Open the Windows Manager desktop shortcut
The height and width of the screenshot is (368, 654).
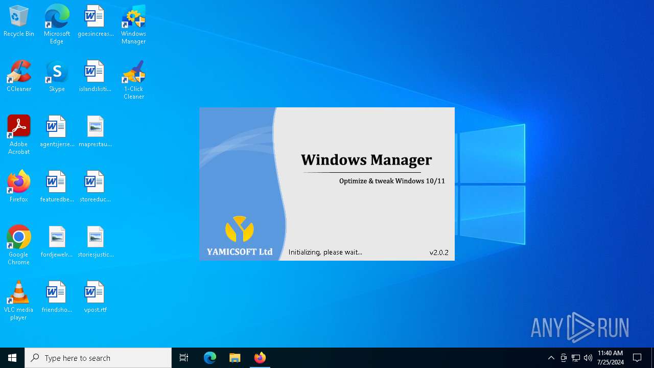pyautogui.click(x=133, y=25)
